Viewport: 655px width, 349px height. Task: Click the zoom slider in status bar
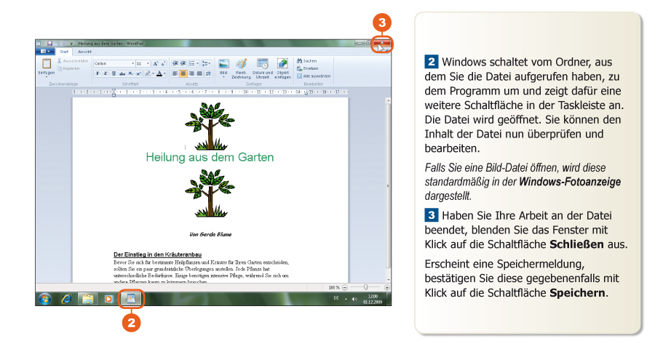(365, 287)
